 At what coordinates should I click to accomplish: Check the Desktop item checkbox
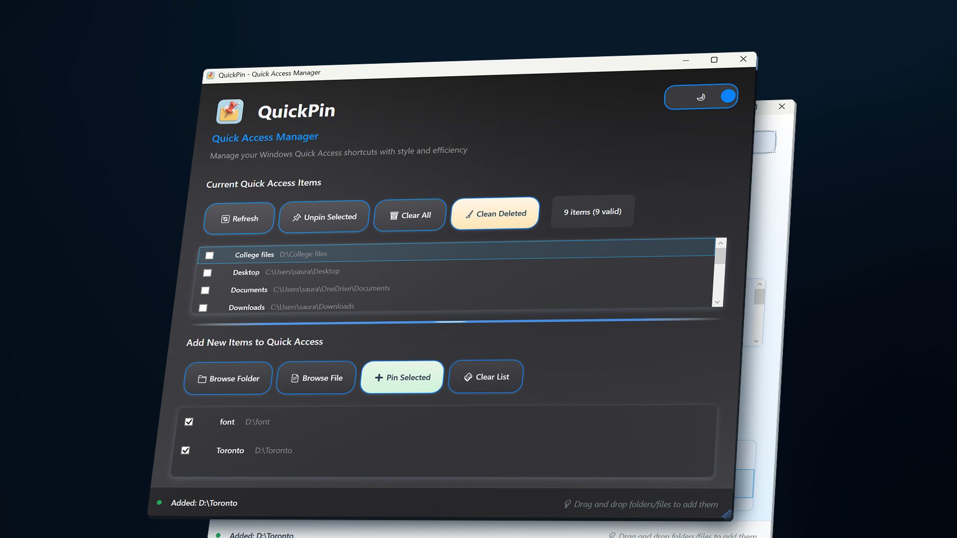pos(207,273)
